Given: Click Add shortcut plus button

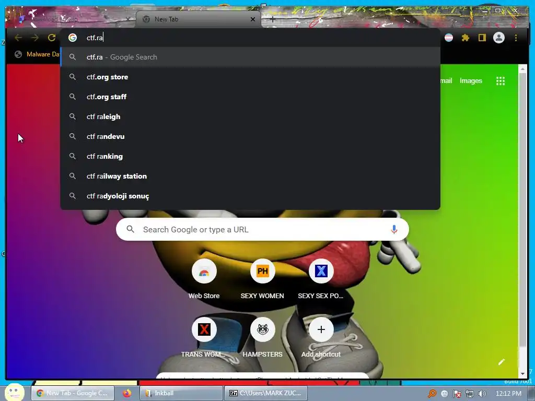Looking at the screenshot, I should pyautogui.click(x=321, y=329).
